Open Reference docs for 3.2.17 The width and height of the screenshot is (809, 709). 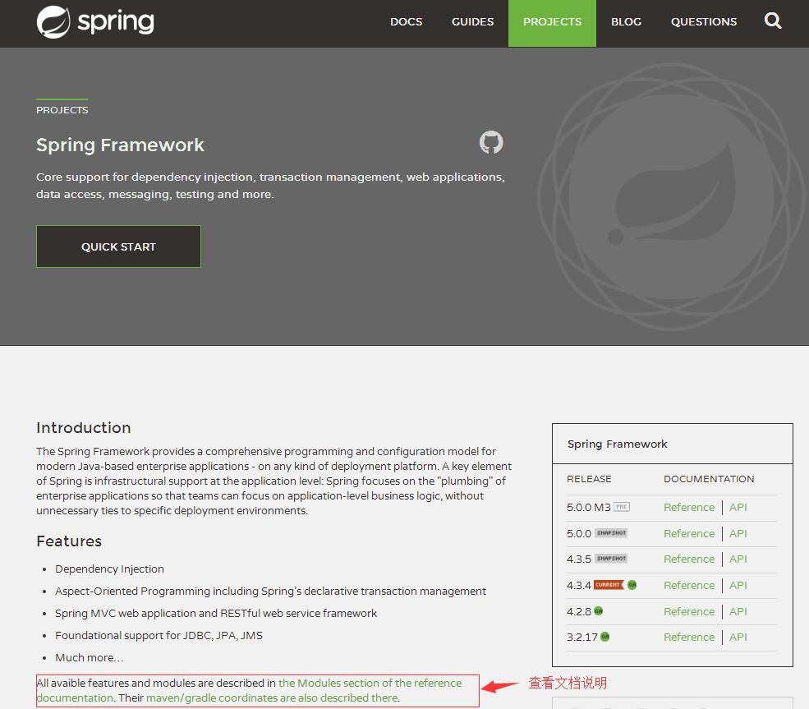[689, 637]
